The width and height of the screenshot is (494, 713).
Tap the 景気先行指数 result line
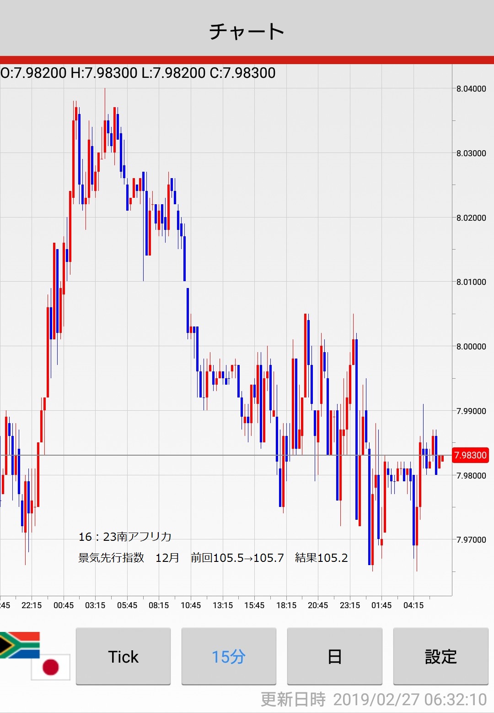pos(213,558)
